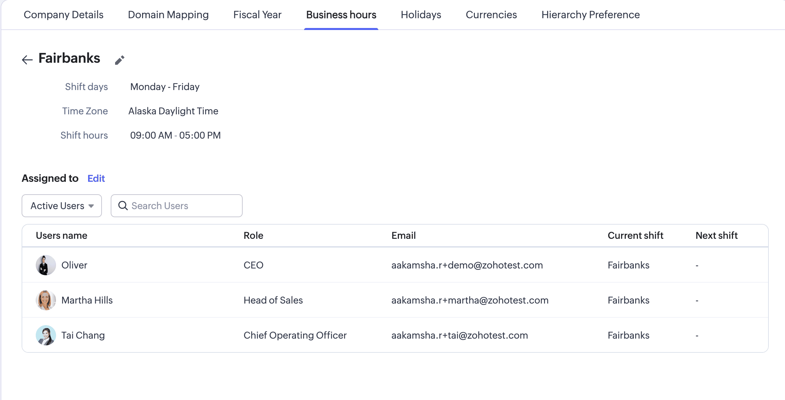This screenshot has height=400, width=785.
Task: Open the Hierarchy Preference tab
Action: [x=590, y=15]
